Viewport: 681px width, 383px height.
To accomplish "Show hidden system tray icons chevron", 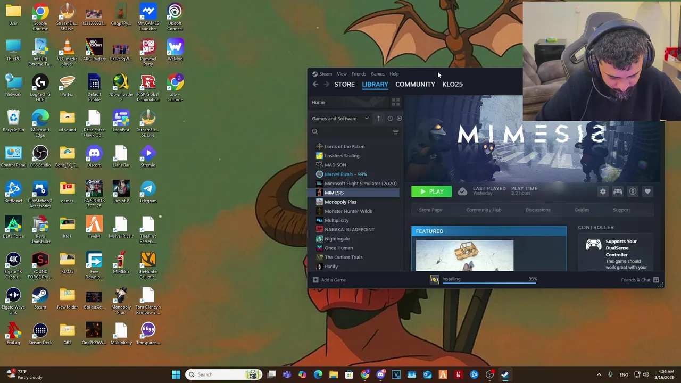I will [599, 374].
